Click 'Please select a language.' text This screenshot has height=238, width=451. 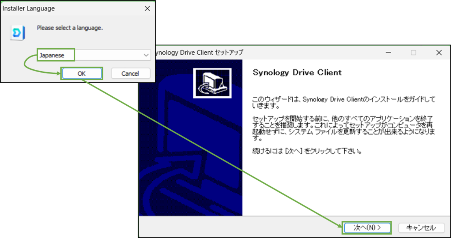coord(70,28)
